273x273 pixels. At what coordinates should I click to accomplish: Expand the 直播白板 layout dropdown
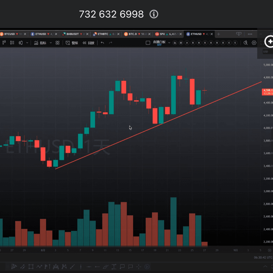tap(169, 43)
